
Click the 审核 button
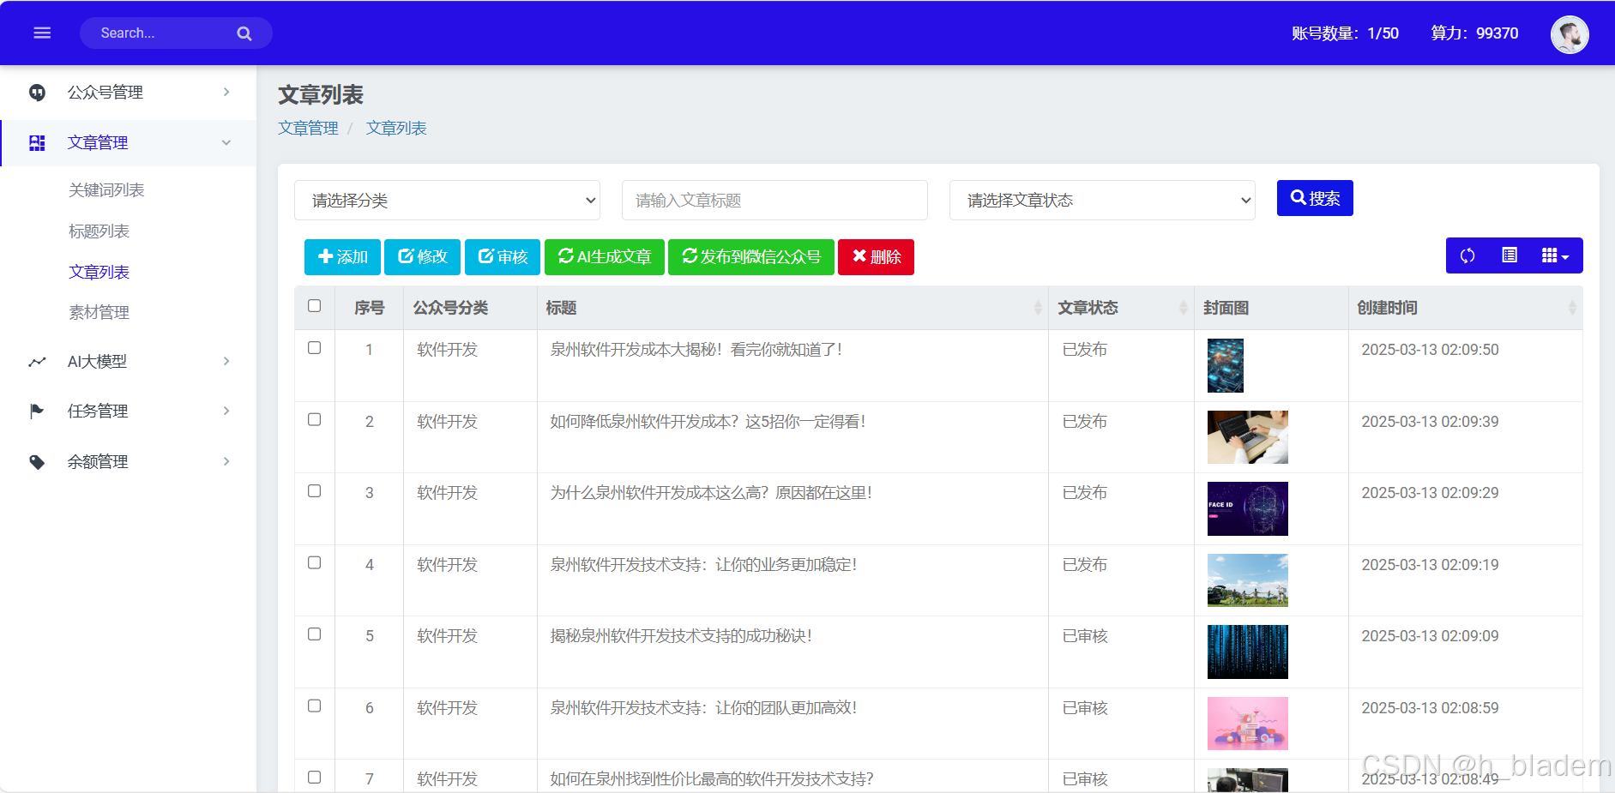click(x=503, y=257)
